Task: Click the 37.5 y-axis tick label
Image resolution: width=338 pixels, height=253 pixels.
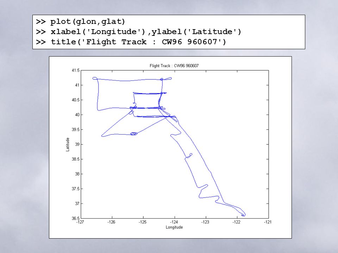Action: pos(76,189)
